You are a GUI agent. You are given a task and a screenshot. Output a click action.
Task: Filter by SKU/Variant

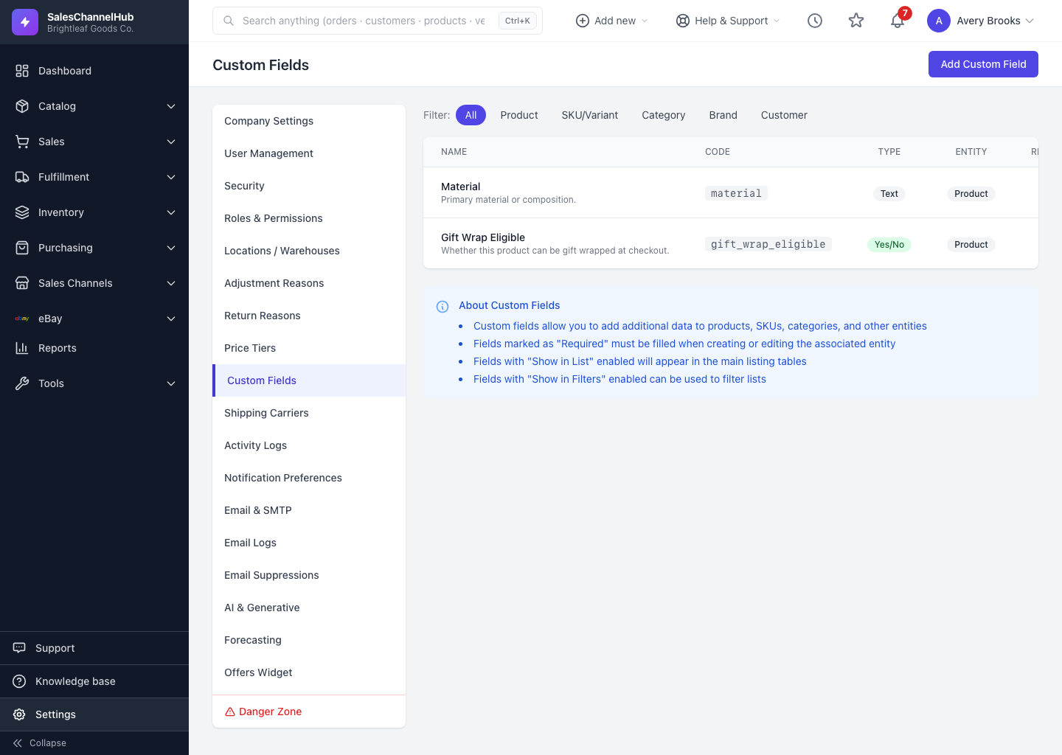tap(590, 115)
